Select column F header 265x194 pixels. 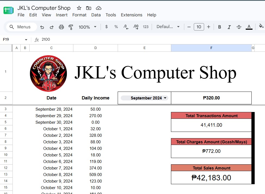click(x=211, y=48)
